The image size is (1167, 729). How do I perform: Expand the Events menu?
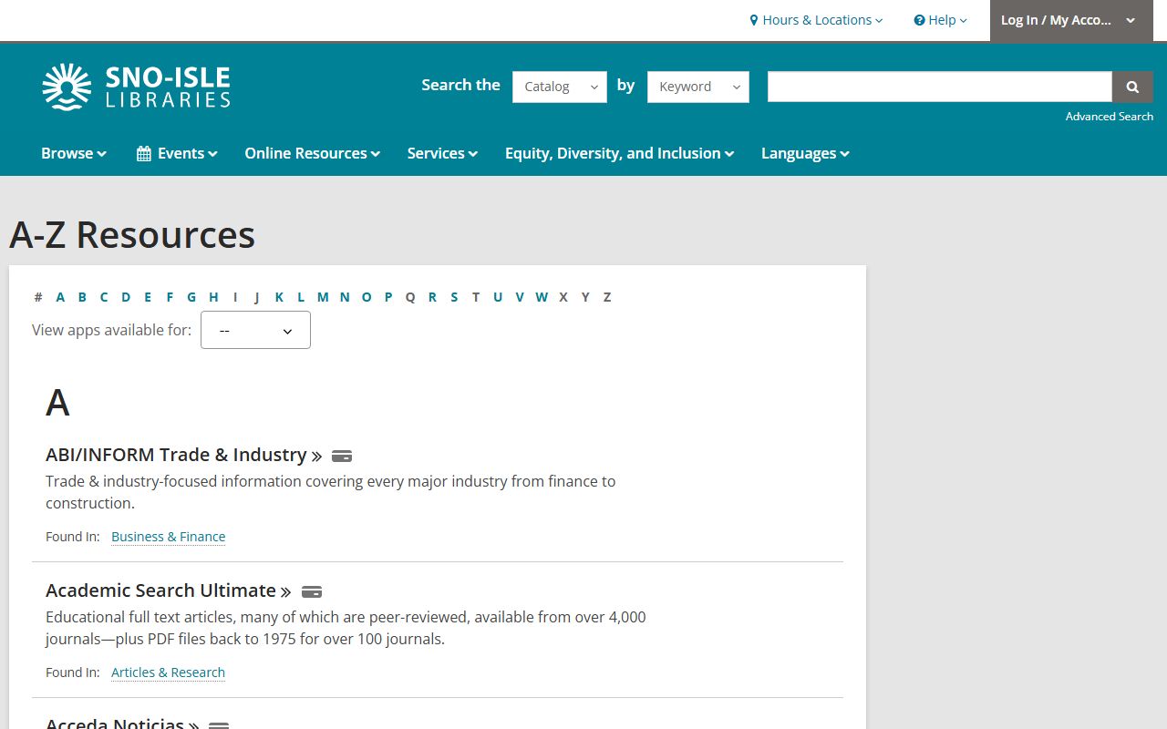click(177, 153)
